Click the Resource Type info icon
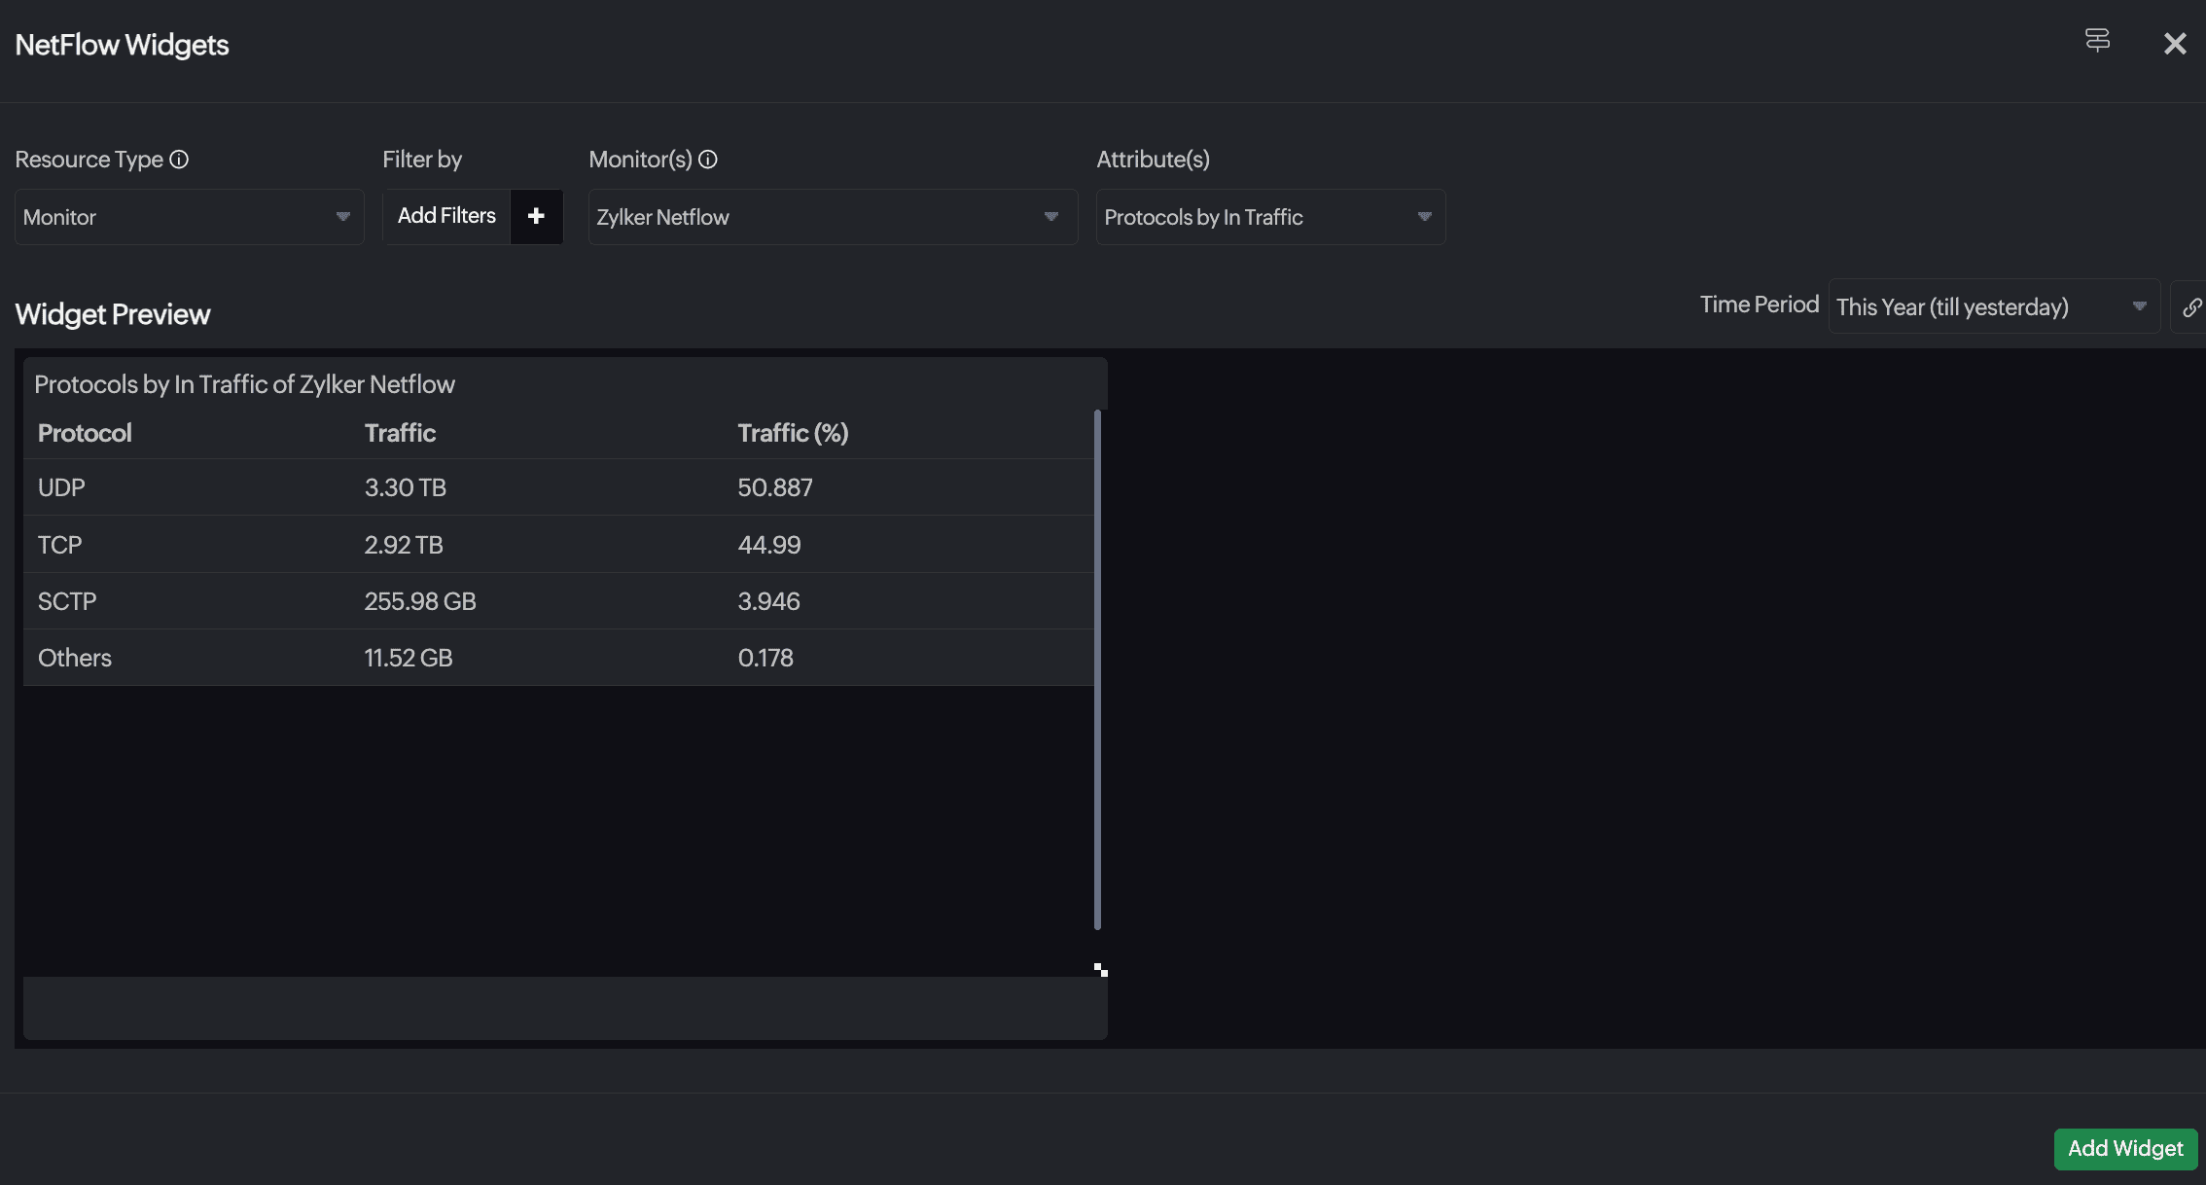The height and width of the screenshot is (1185, 2206). click(179, 160)
